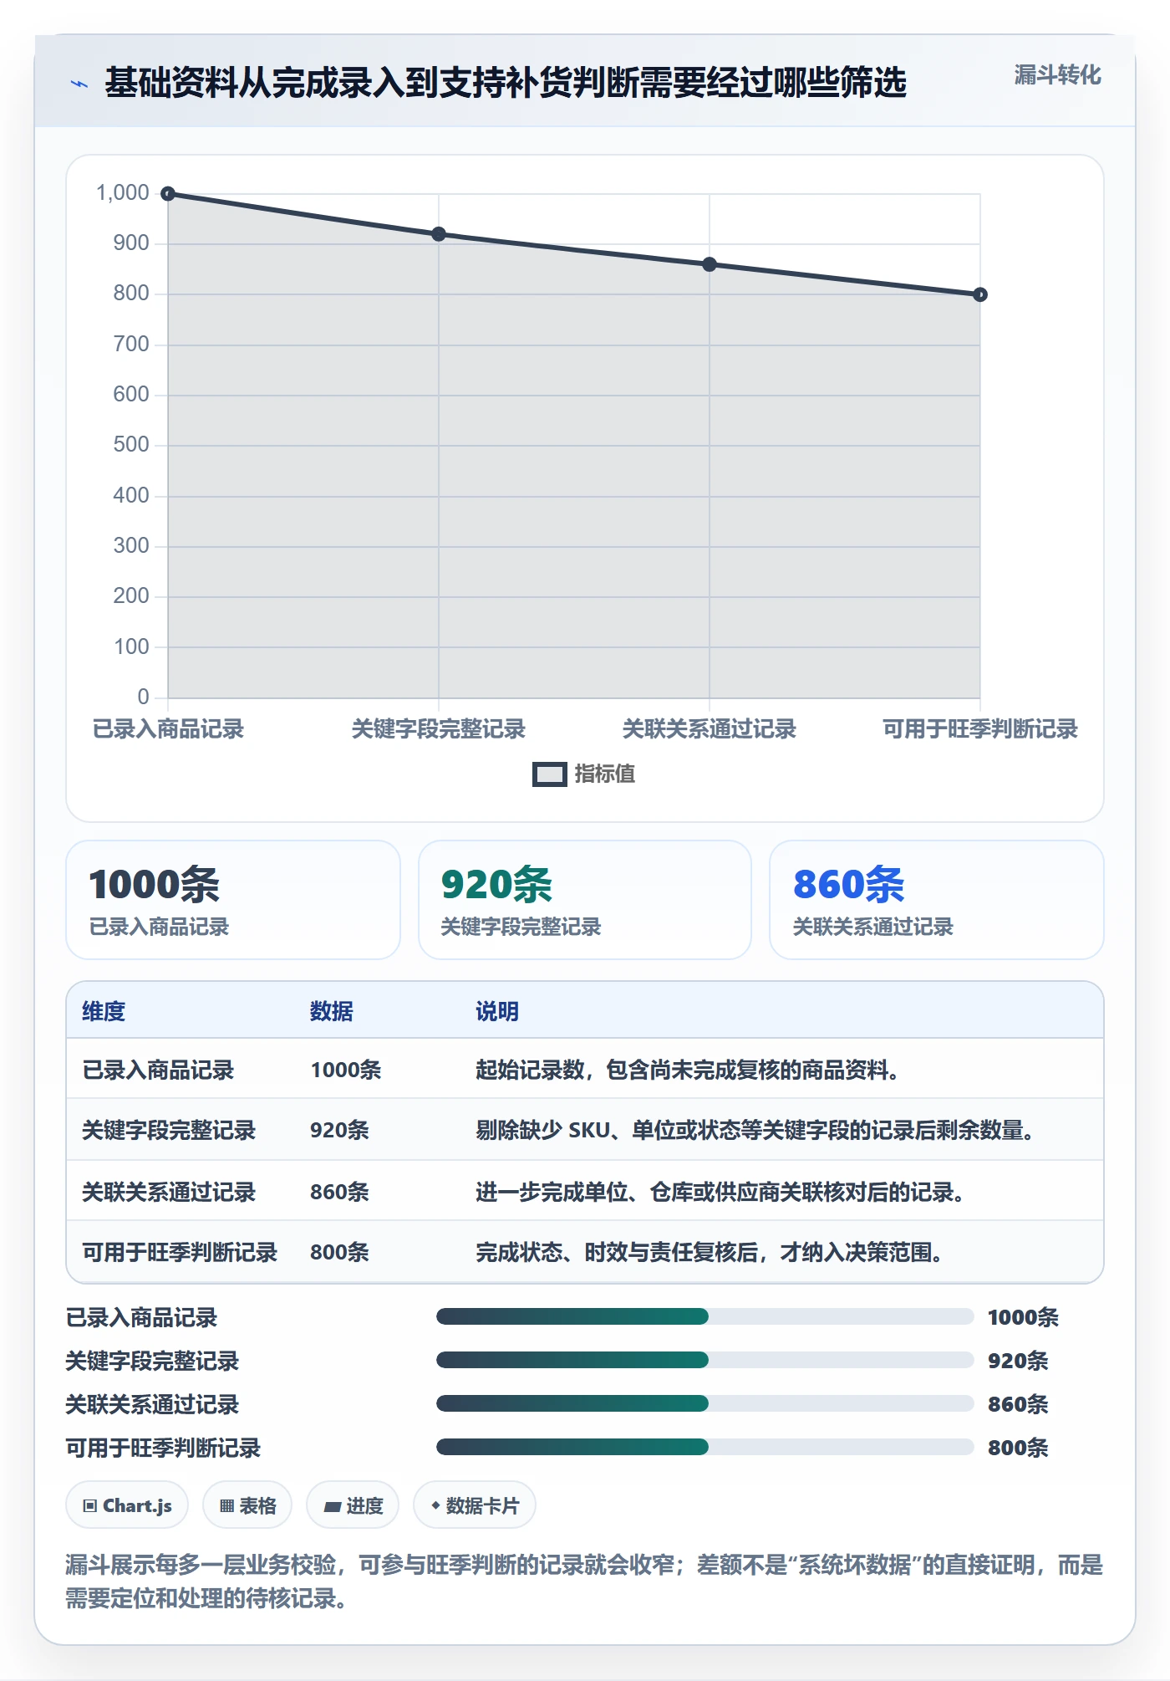
Task: Toggle the 指标值 legend swatch
Action: click(550, 774)
